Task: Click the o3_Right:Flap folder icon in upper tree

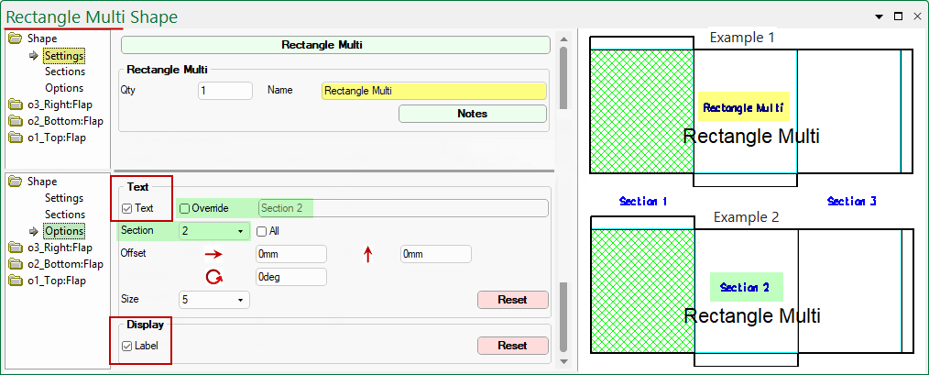Action: coord(16,105)
